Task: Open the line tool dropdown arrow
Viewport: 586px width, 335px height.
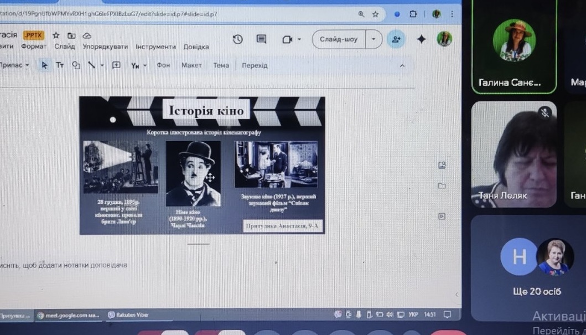Action: click(x=102, y=65)
